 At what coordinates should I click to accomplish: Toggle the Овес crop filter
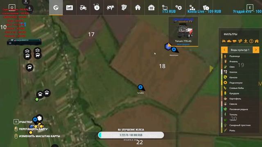(x=240, y=67)
